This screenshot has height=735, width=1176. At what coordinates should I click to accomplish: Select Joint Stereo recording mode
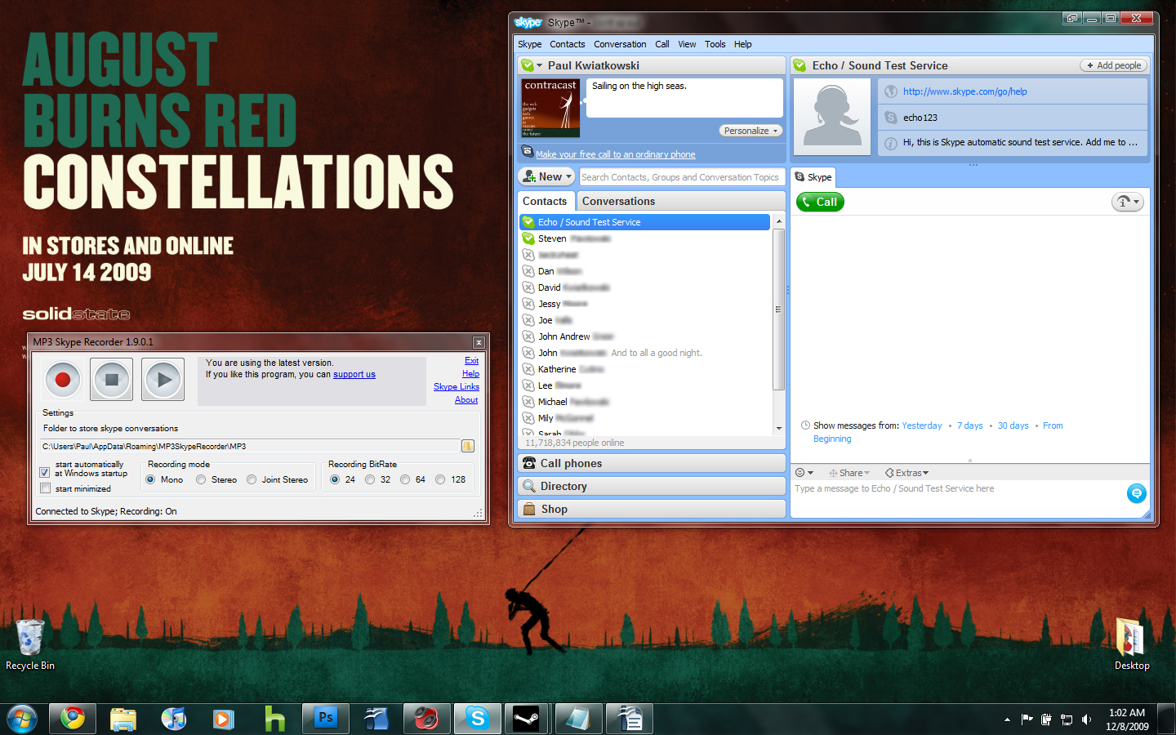click(252, 479)
